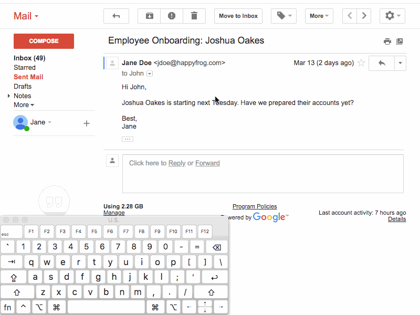The image size is (420, 315).
Task: Open the Settings gear menu
Action: [392, 16]
